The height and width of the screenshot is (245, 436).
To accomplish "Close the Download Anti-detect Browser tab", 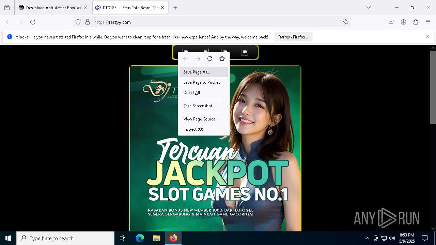I will pyautogui.click(x=86, y=7).
